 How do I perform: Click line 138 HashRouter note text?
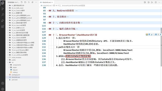point(87,65)
